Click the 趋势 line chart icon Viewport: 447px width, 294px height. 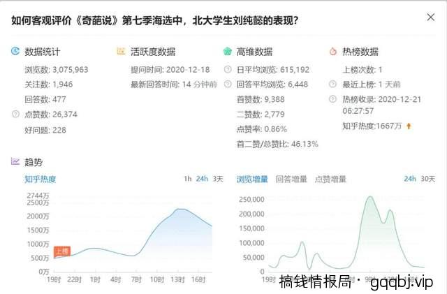tap(15, 161)
